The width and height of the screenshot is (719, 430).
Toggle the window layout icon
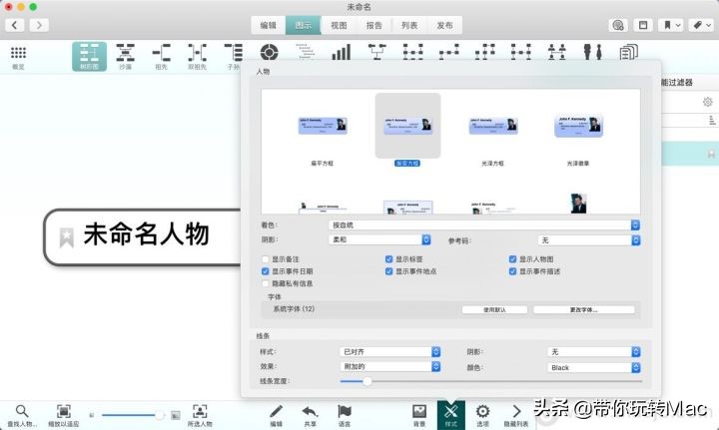[643, 25]
